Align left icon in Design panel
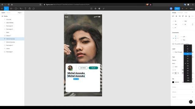 (x=173, y=16)
